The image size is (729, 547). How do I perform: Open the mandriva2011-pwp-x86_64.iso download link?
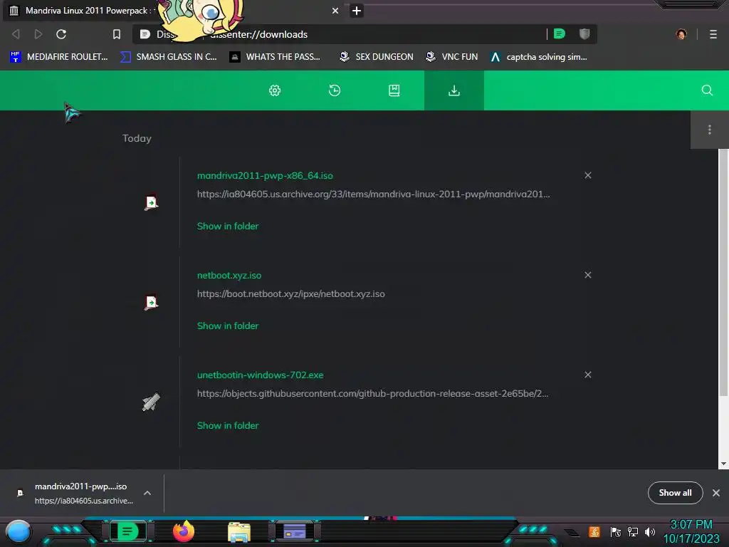pos(265,175)
